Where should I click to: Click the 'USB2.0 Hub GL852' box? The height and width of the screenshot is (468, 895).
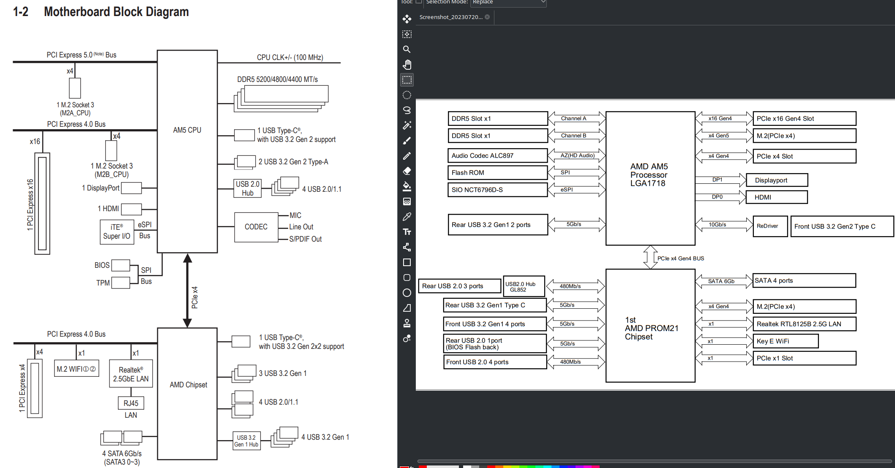[x=524, y=287]
